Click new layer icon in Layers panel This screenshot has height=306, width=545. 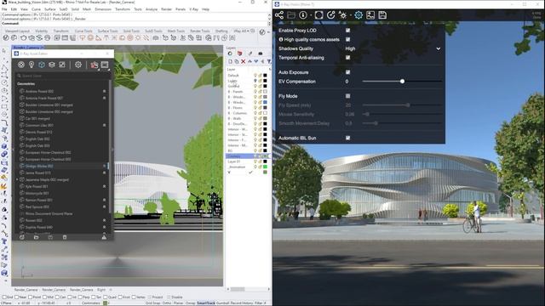coord(230,61)
